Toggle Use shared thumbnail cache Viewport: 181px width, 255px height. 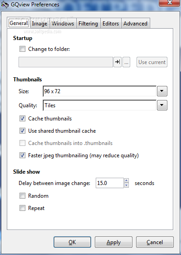[22, 131]
